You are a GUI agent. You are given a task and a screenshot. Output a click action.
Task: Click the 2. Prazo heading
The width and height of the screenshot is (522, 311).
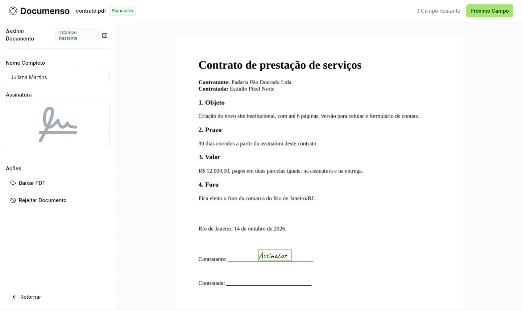click(210, 130)
